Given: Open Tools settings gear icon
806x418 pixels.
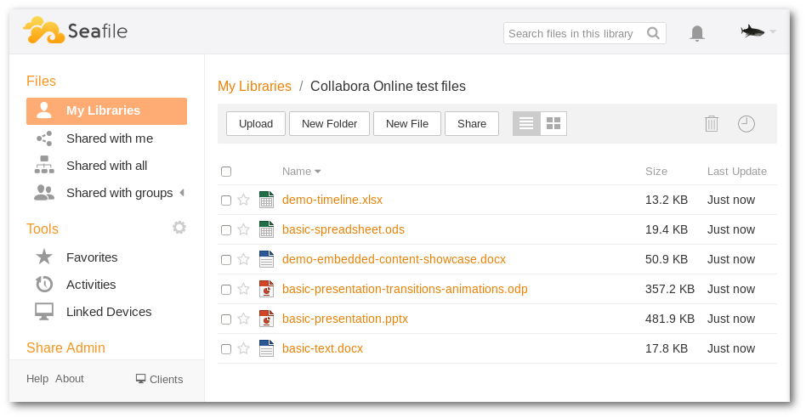Looking at the screenshot, I should coord(179,228).
